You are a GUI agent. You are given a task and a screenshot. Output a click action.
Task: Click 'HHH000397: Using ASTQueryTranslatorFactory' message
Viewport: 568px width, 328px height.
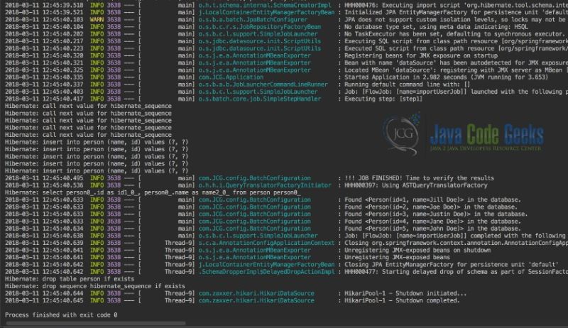[x=416, y=185]
